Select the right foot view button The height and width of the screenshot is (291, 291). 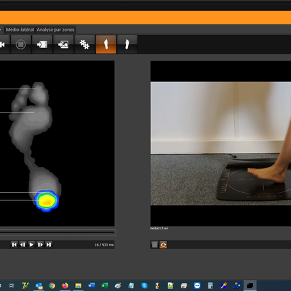127,45
